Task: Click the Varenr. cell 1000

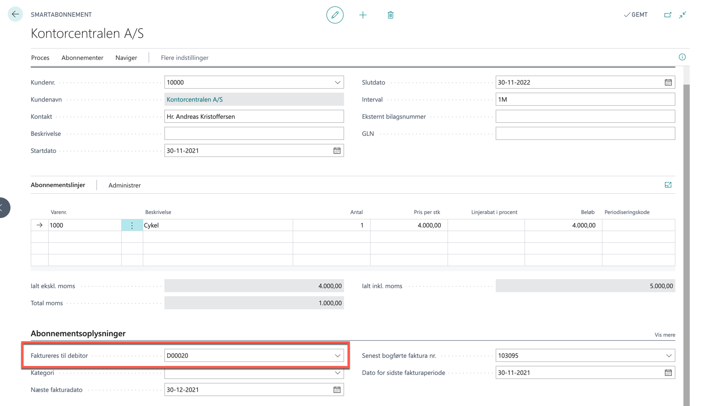Action: point(85,225)
